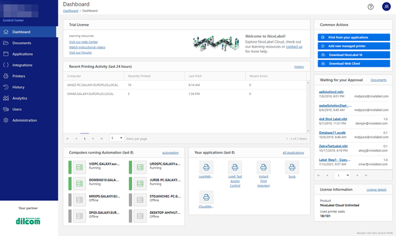Select the JANEZ-PC.GALAXY.EUROPLUS.LOCAL row
Image resolution: width=396 pixels, height=236 pixels.
[185, 85]
